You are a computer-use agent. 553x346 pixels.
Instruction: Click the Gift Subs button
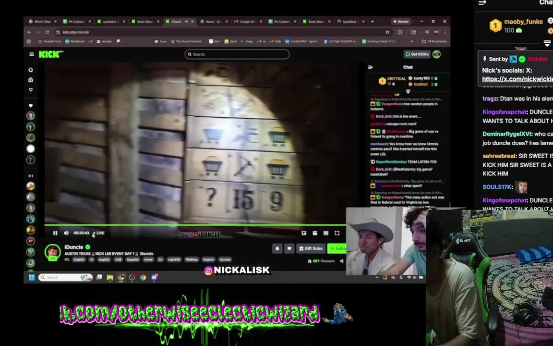click(x=311, y=248)
